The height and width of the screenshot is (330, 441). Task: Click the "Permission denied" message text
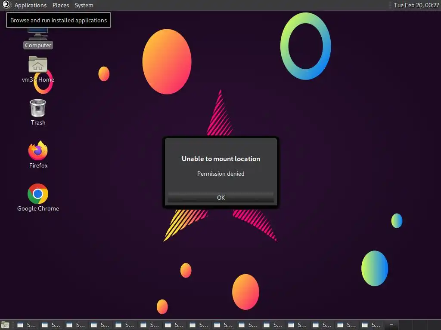click(221, 174)
